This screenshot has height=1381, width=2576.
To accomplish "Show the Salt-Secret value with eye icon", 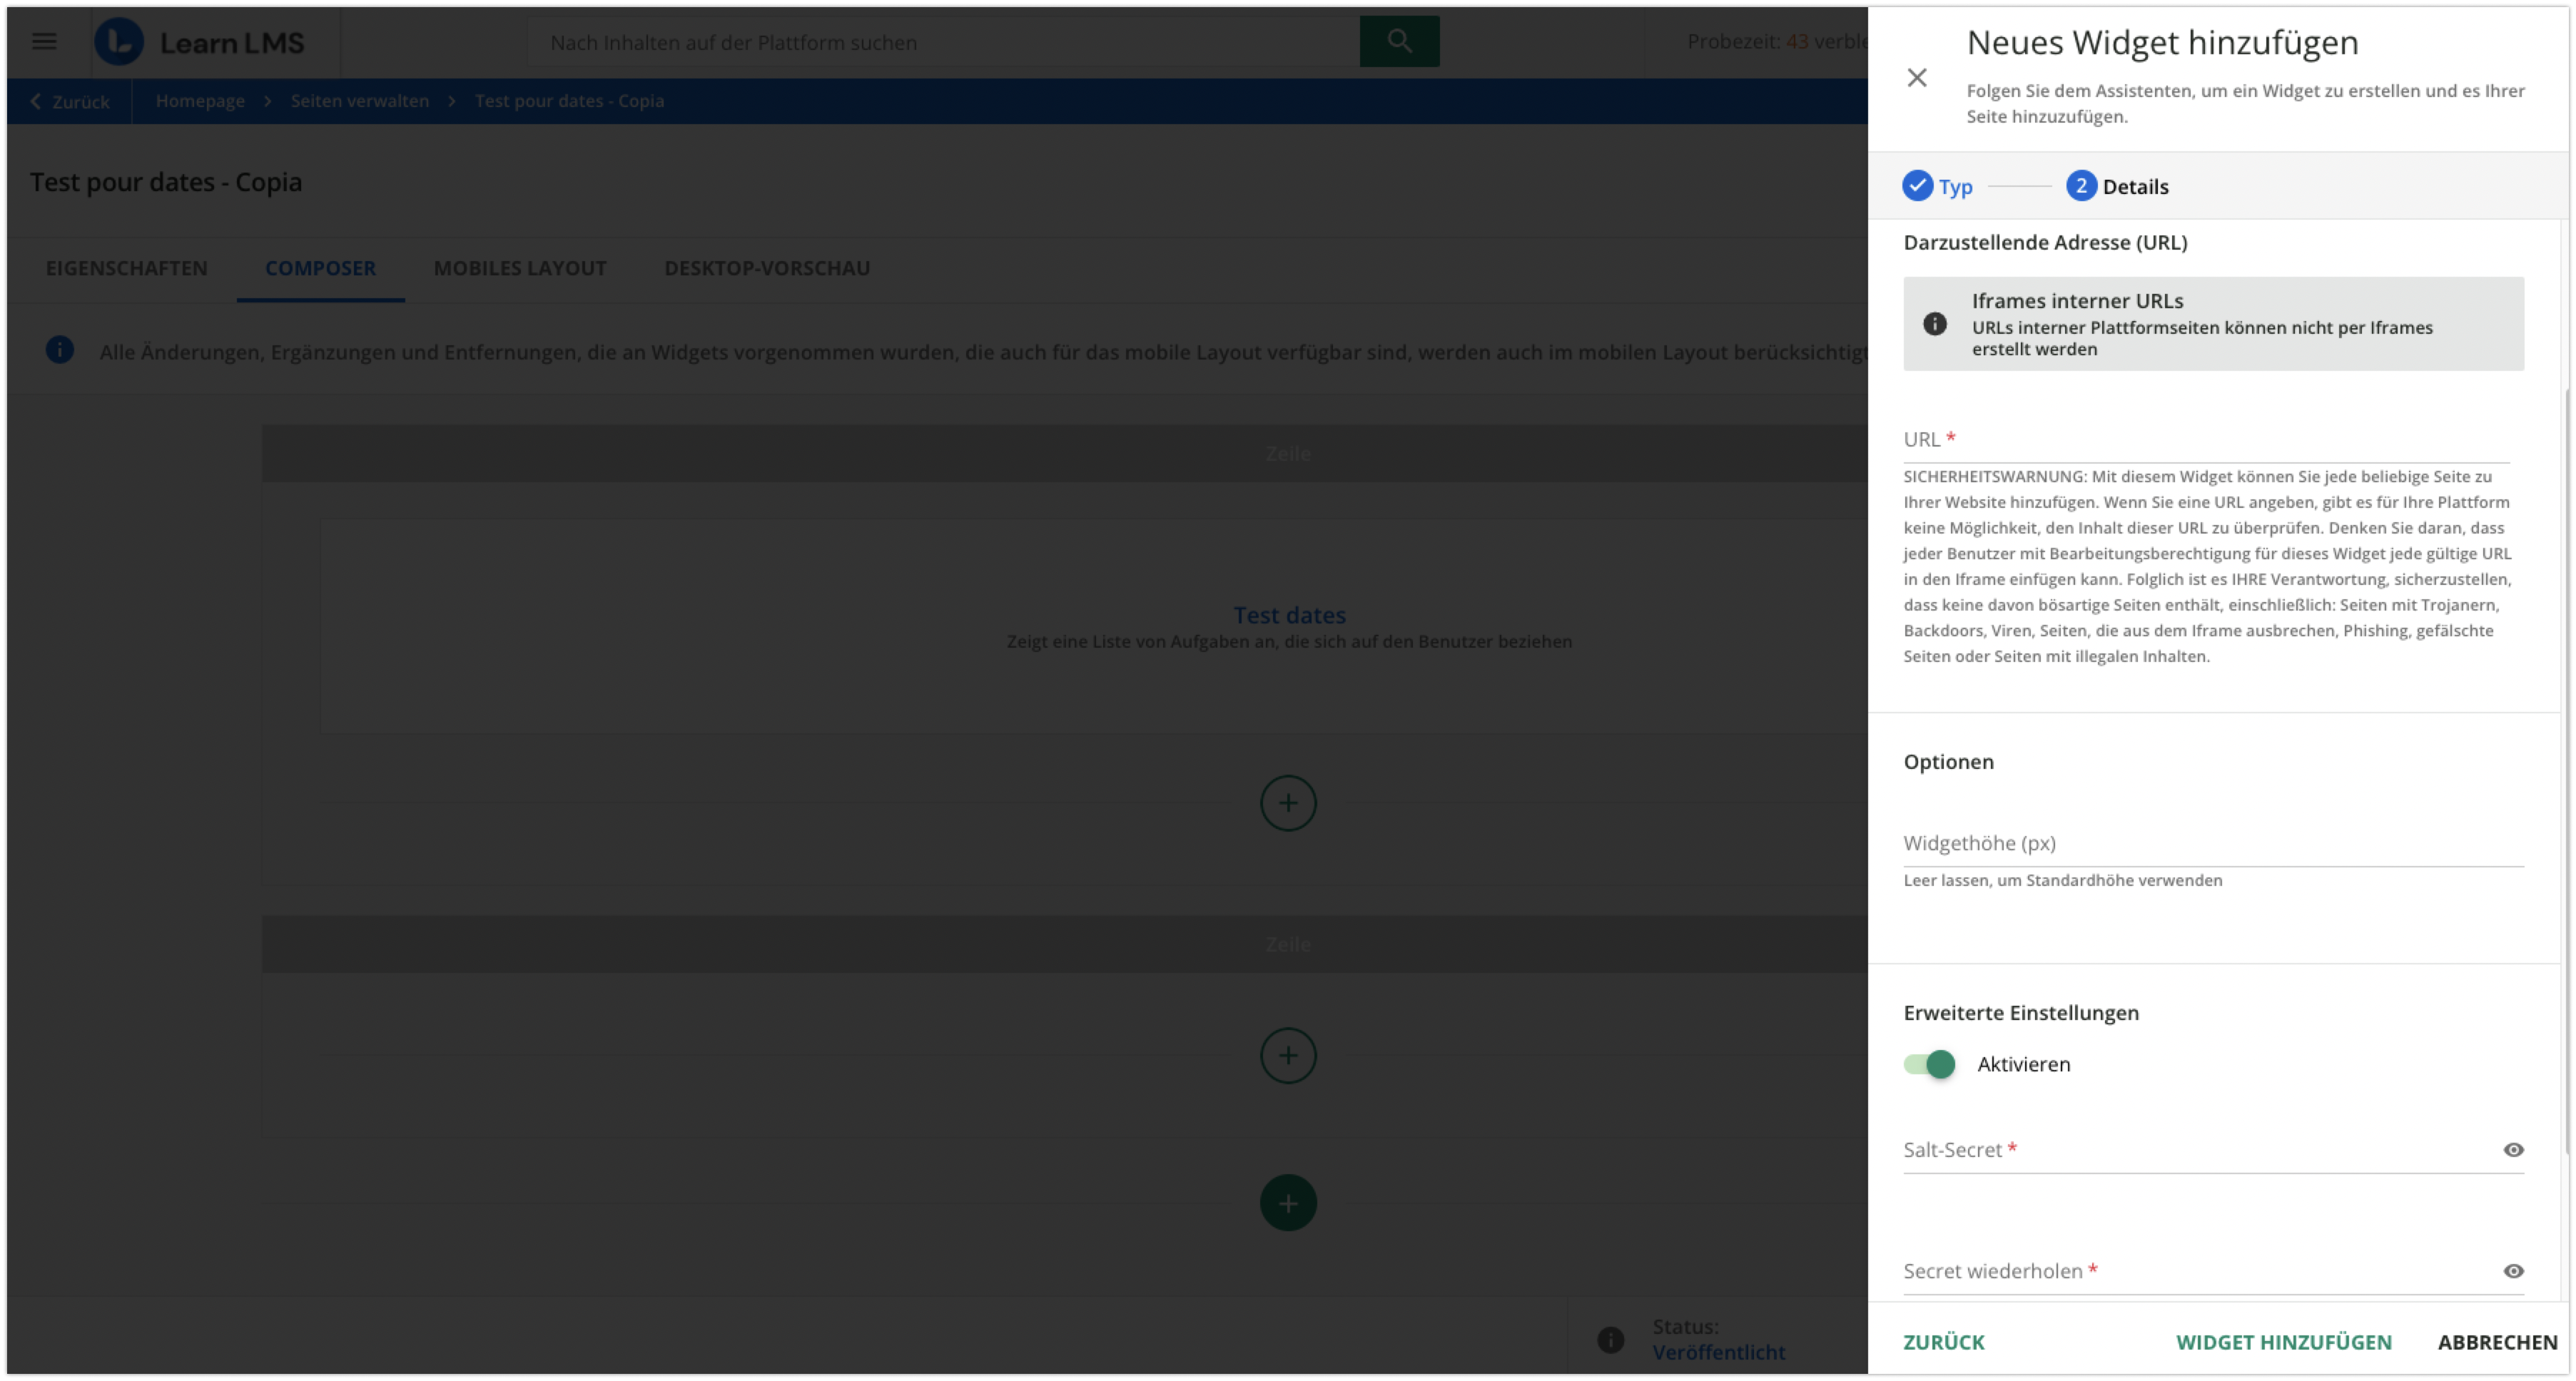I will [2513, 1150].
